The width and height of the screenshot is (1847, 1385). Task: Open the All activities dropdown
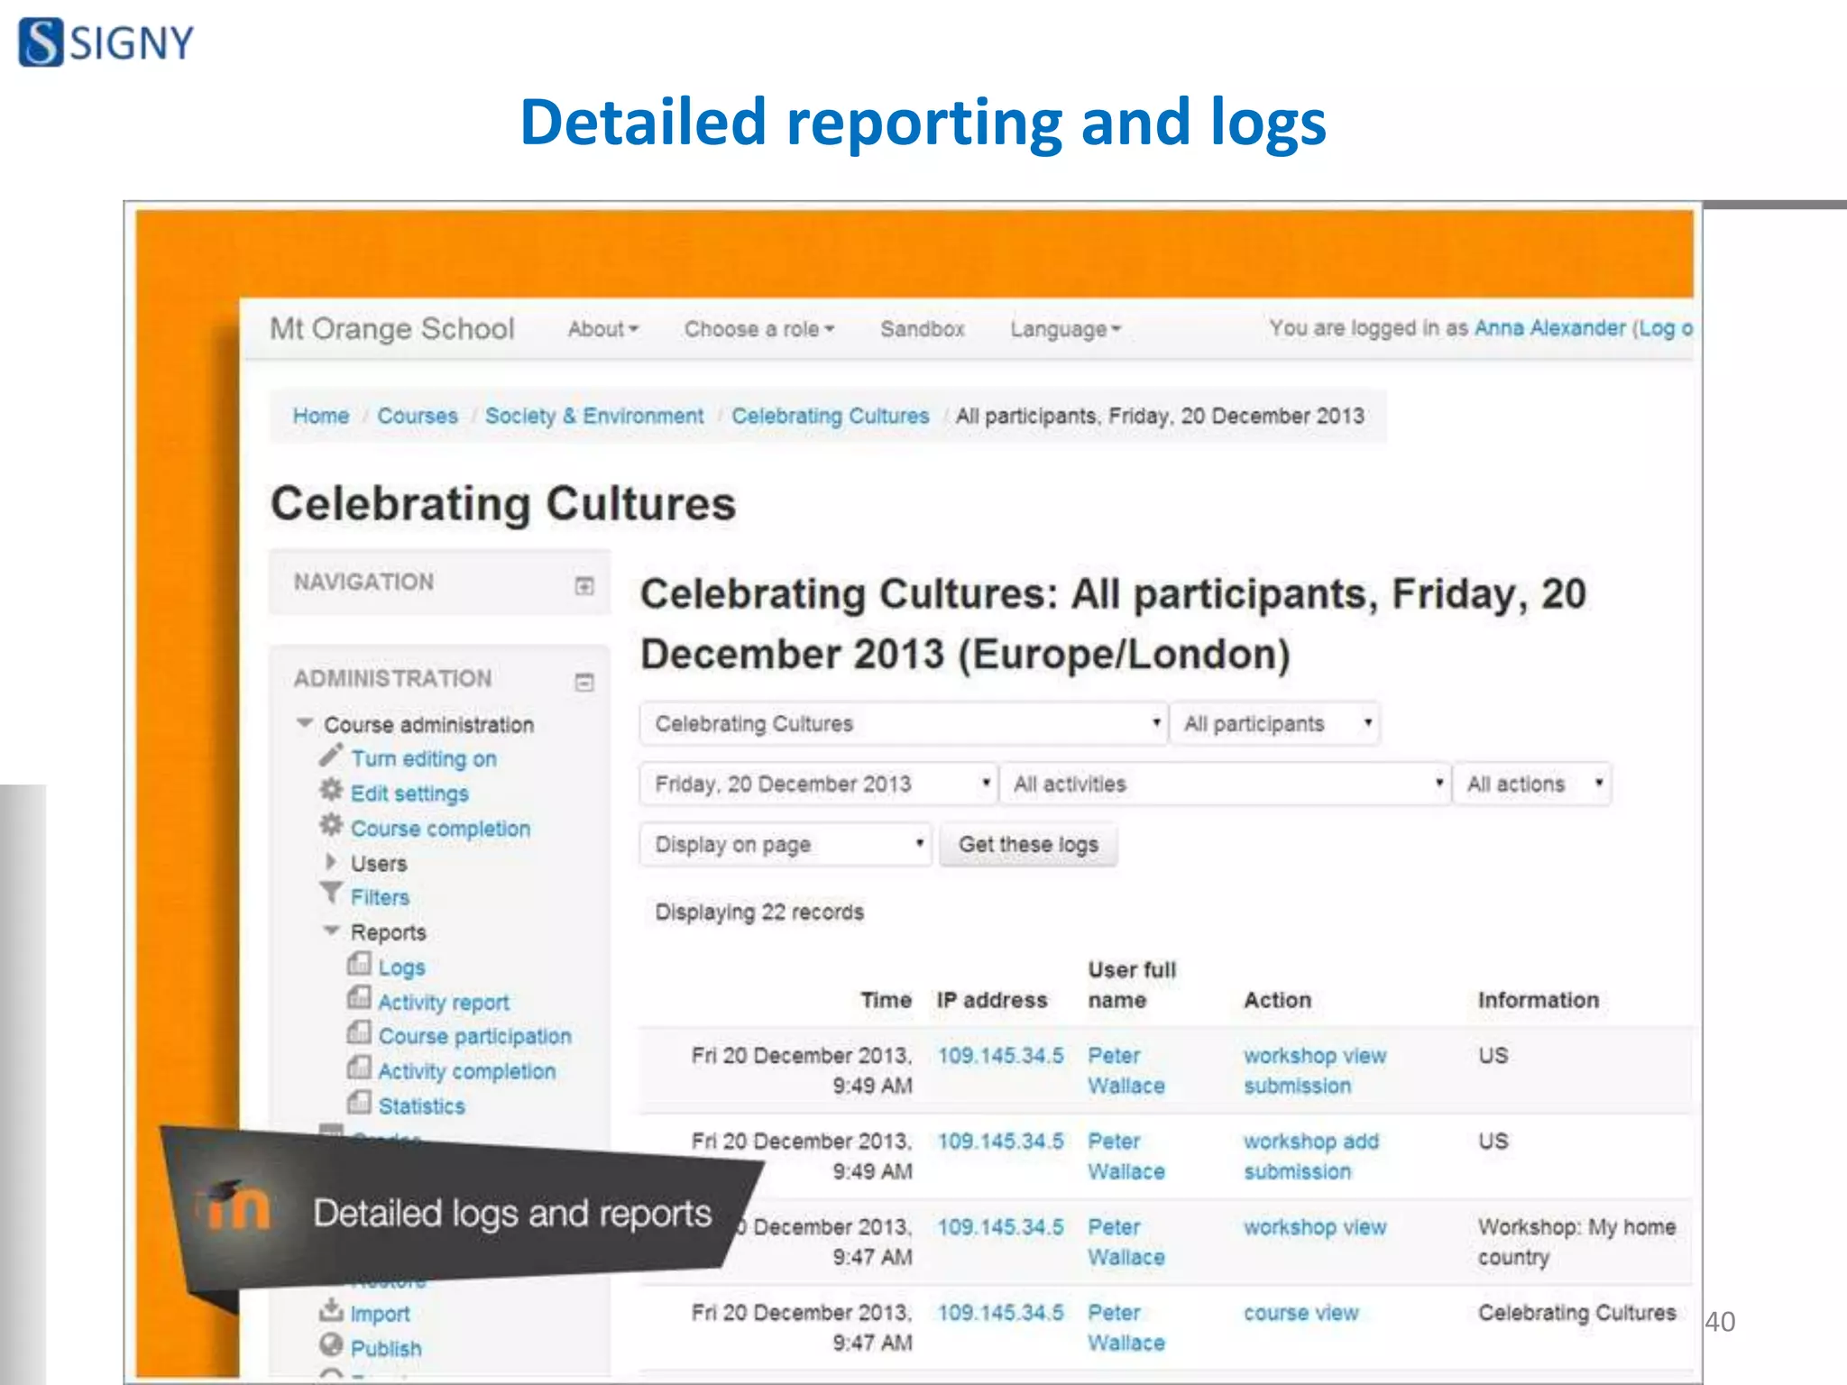(x=1224, y=784)
